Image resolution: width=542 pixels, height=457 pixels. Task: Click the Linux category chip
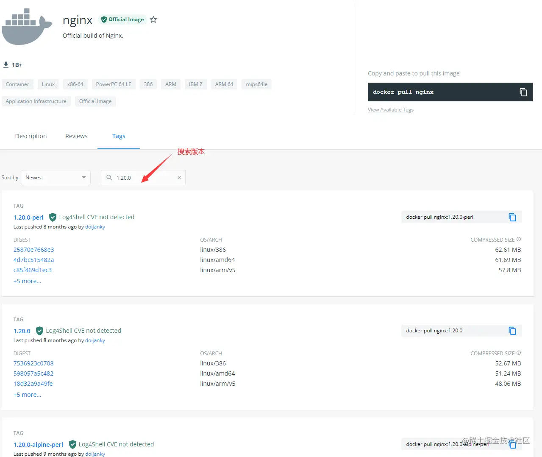coord(48,84)
